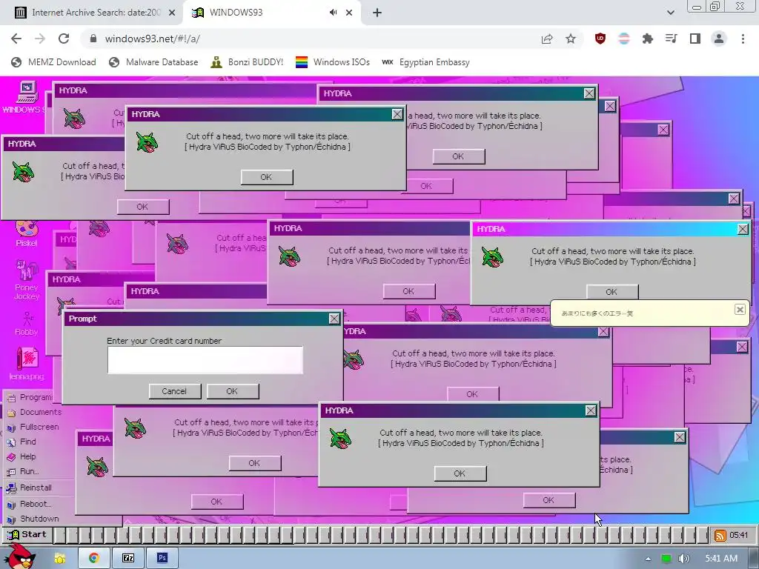This screenshot has width=759, height=569.
Task: Open the Chrome icon on host taskbar
Action: (x=94, y=559)
